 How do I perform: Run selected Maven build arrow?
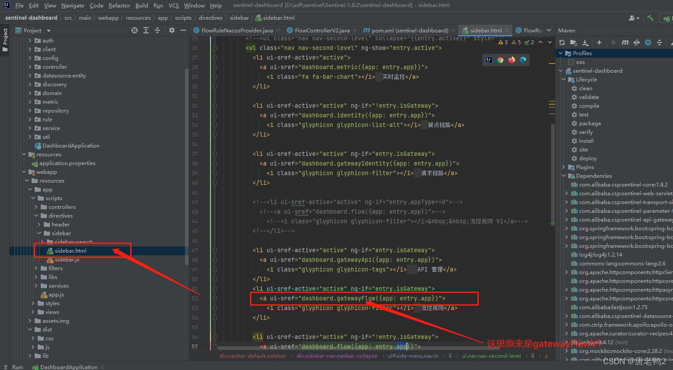point(614,42)
